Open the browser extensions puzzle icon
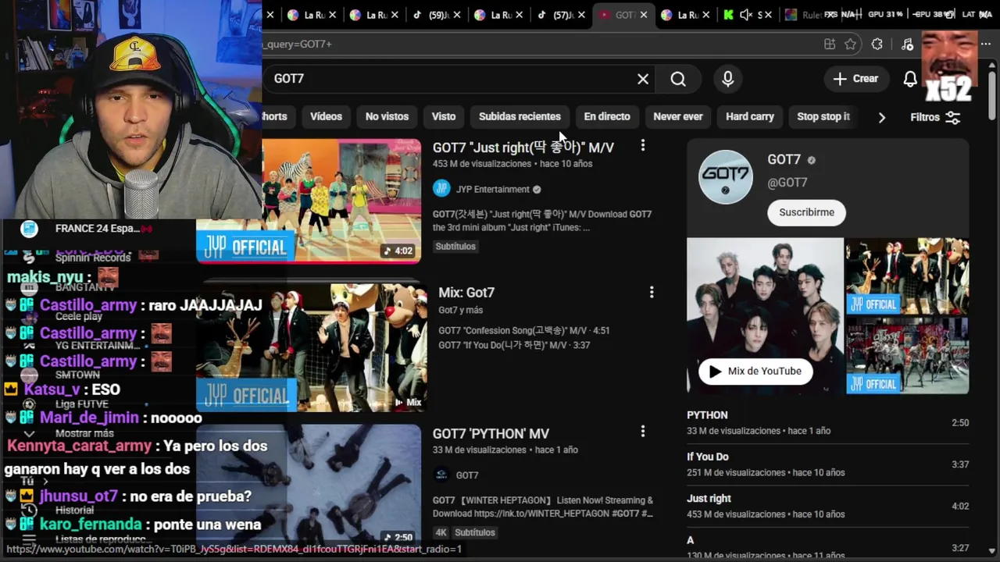This screenshot has height=562, width=1000. 877,44
